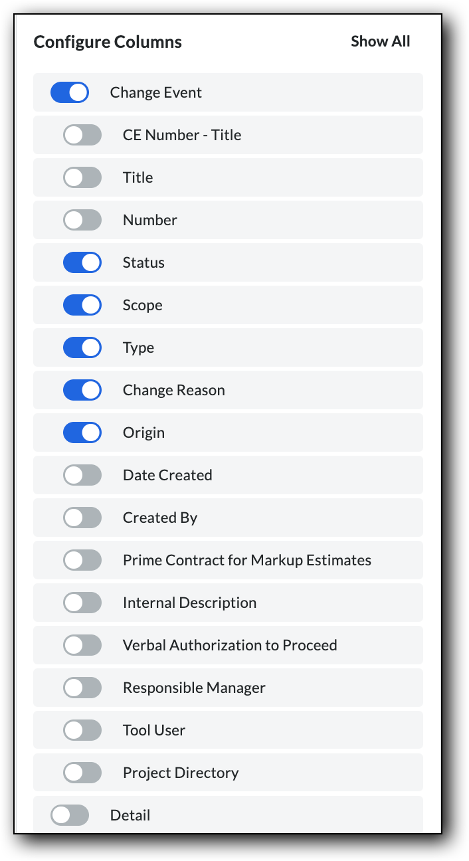Turn off the Change Reason column
The height and width of the screenshot is (861, 469).
pyautogui.click(x=82, y=390)
